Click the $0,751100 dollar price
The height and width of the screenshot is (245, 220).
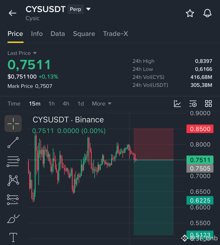22,77
